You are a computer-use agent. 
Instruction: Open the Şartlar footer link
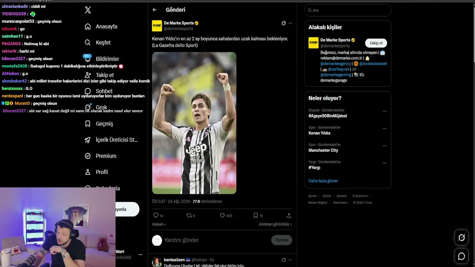(312, 196)
